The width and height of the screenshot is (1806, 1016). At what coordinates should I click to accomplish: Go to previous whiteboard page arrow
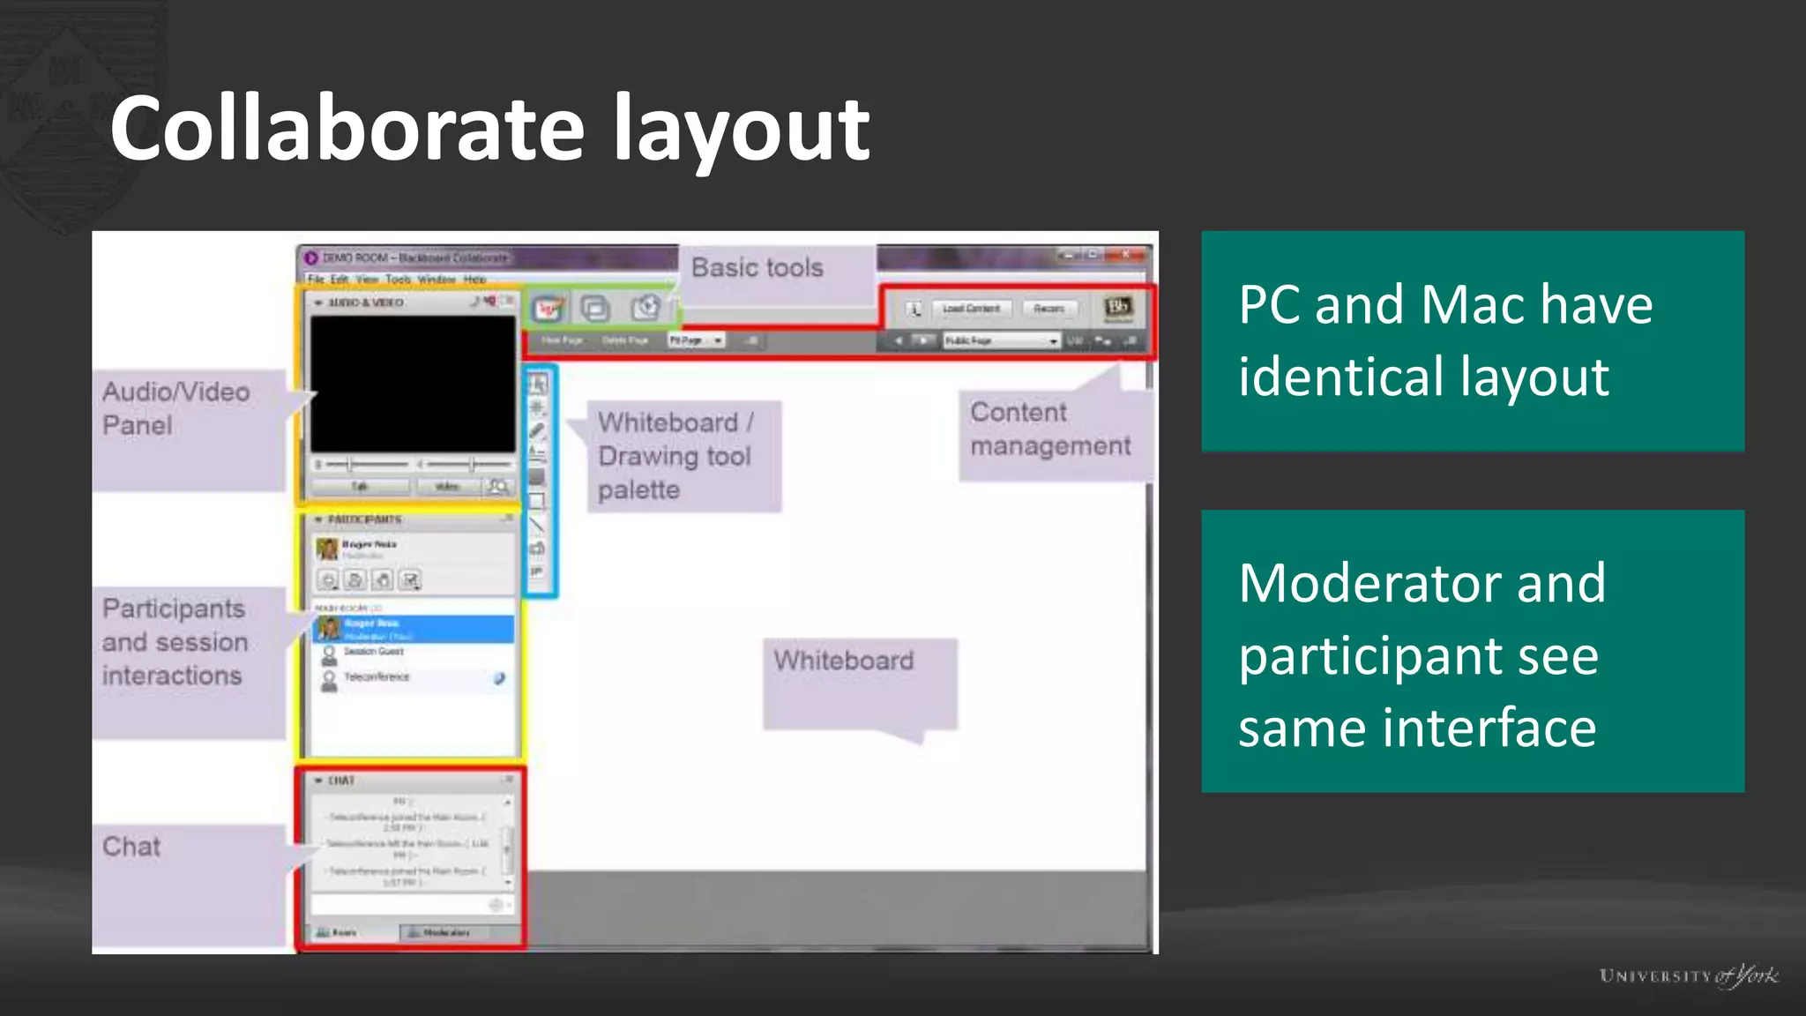point(898,340)
